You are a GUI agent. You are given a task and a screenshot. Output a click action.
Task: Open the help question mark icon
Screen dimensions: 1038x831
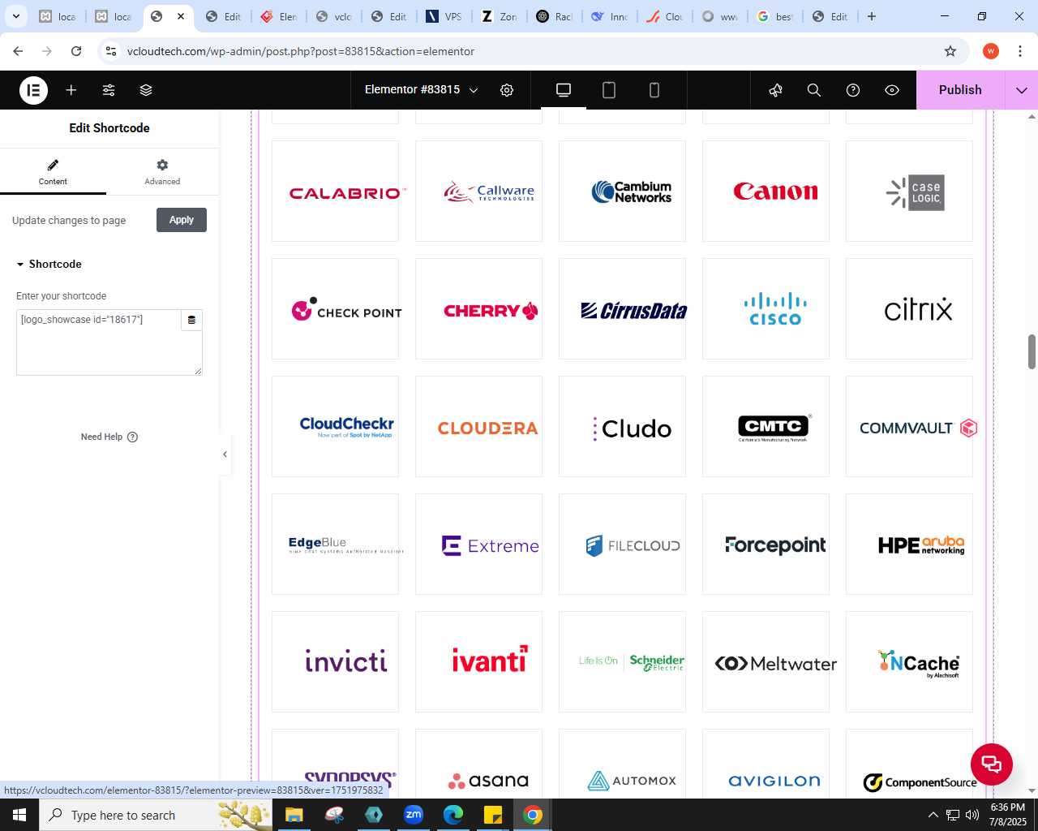pyautogui.click(x=853, y=90)
